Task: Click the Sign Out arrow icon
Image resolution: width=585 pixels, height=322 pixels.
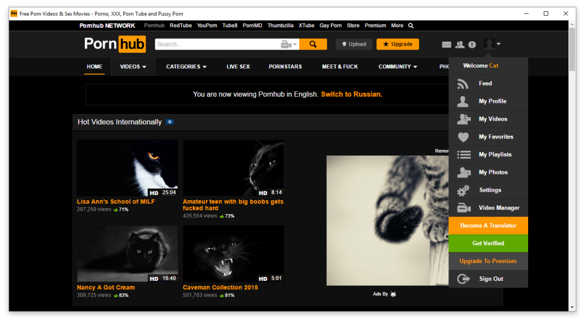Action: pos(464,279)
